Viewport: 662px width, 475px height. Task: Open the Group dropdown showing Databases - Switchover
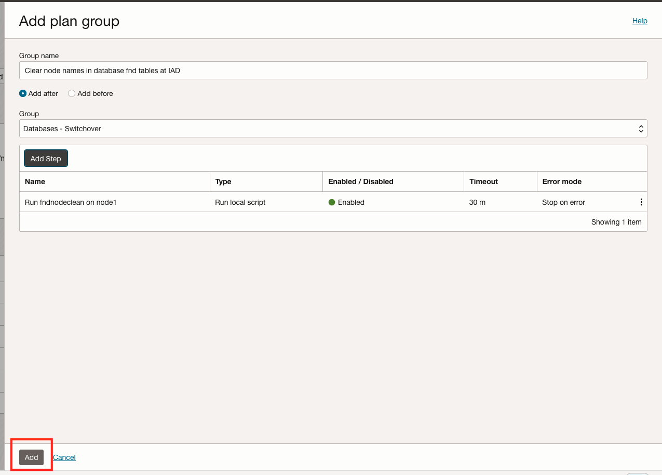click(x=333, y=129)
